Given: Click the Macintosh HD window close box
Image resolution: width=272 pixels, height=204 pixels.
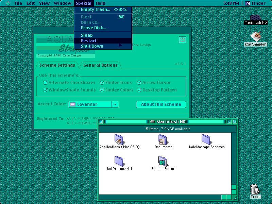Looking at the screenshot, I should point(100,122).
